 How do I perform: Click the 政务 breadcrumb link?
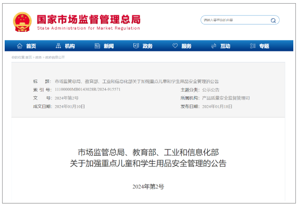click(x=39, y=57)
